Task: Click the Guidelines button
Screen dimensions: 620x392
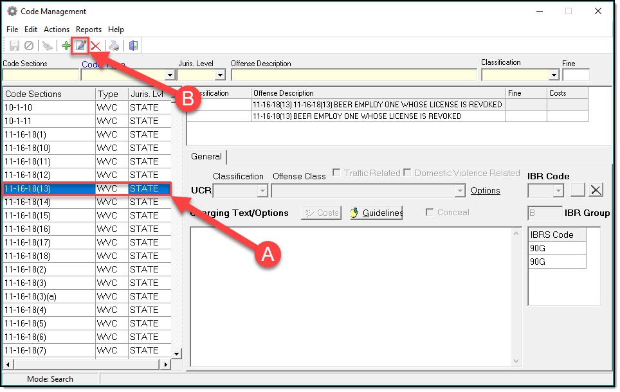Action: [x=376, y=213]
